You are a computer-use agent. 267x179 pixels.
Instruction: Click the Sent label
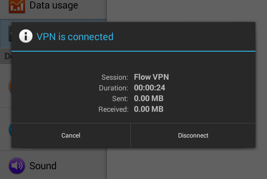click(x=121, y=98)
